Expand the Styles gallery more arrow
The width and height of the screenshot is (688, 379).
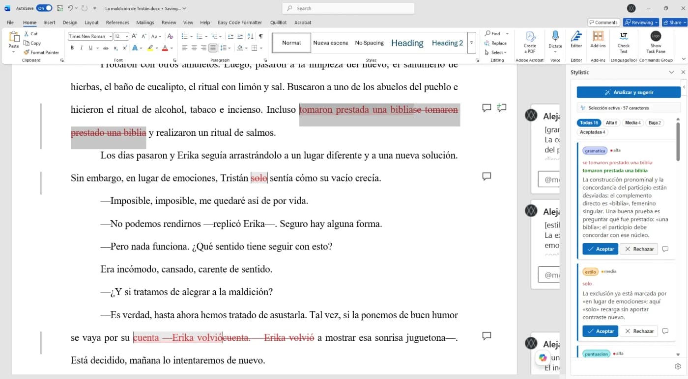[471, 43]
